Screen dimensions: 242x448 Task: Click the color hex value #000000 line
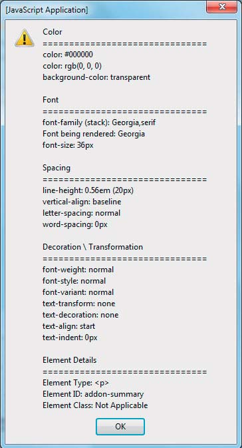coord(68,55)
